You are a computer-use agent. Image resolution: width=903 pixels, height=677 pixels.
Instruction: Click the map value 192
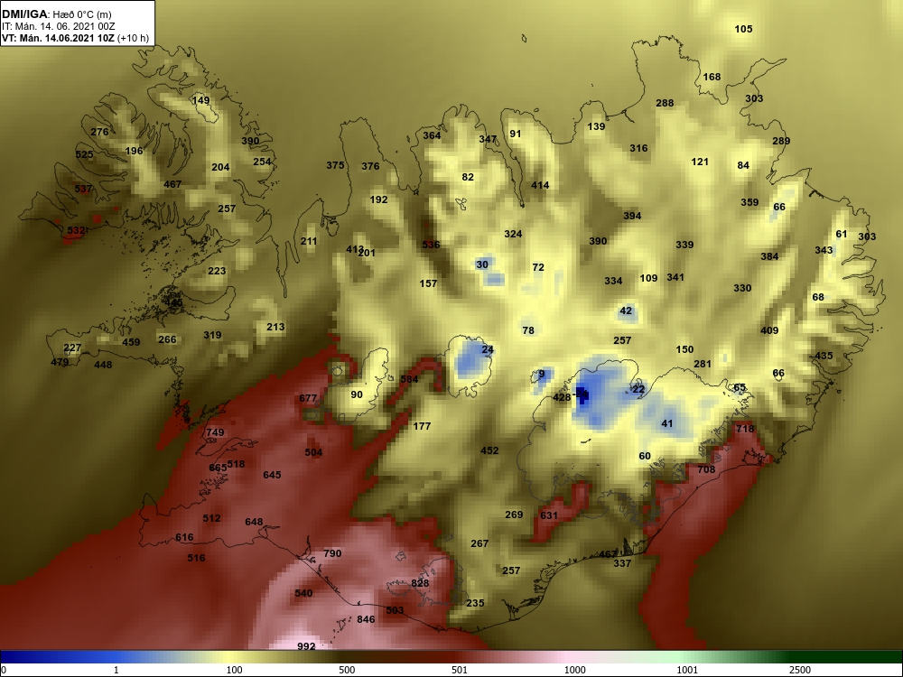[x=378, y=199]
